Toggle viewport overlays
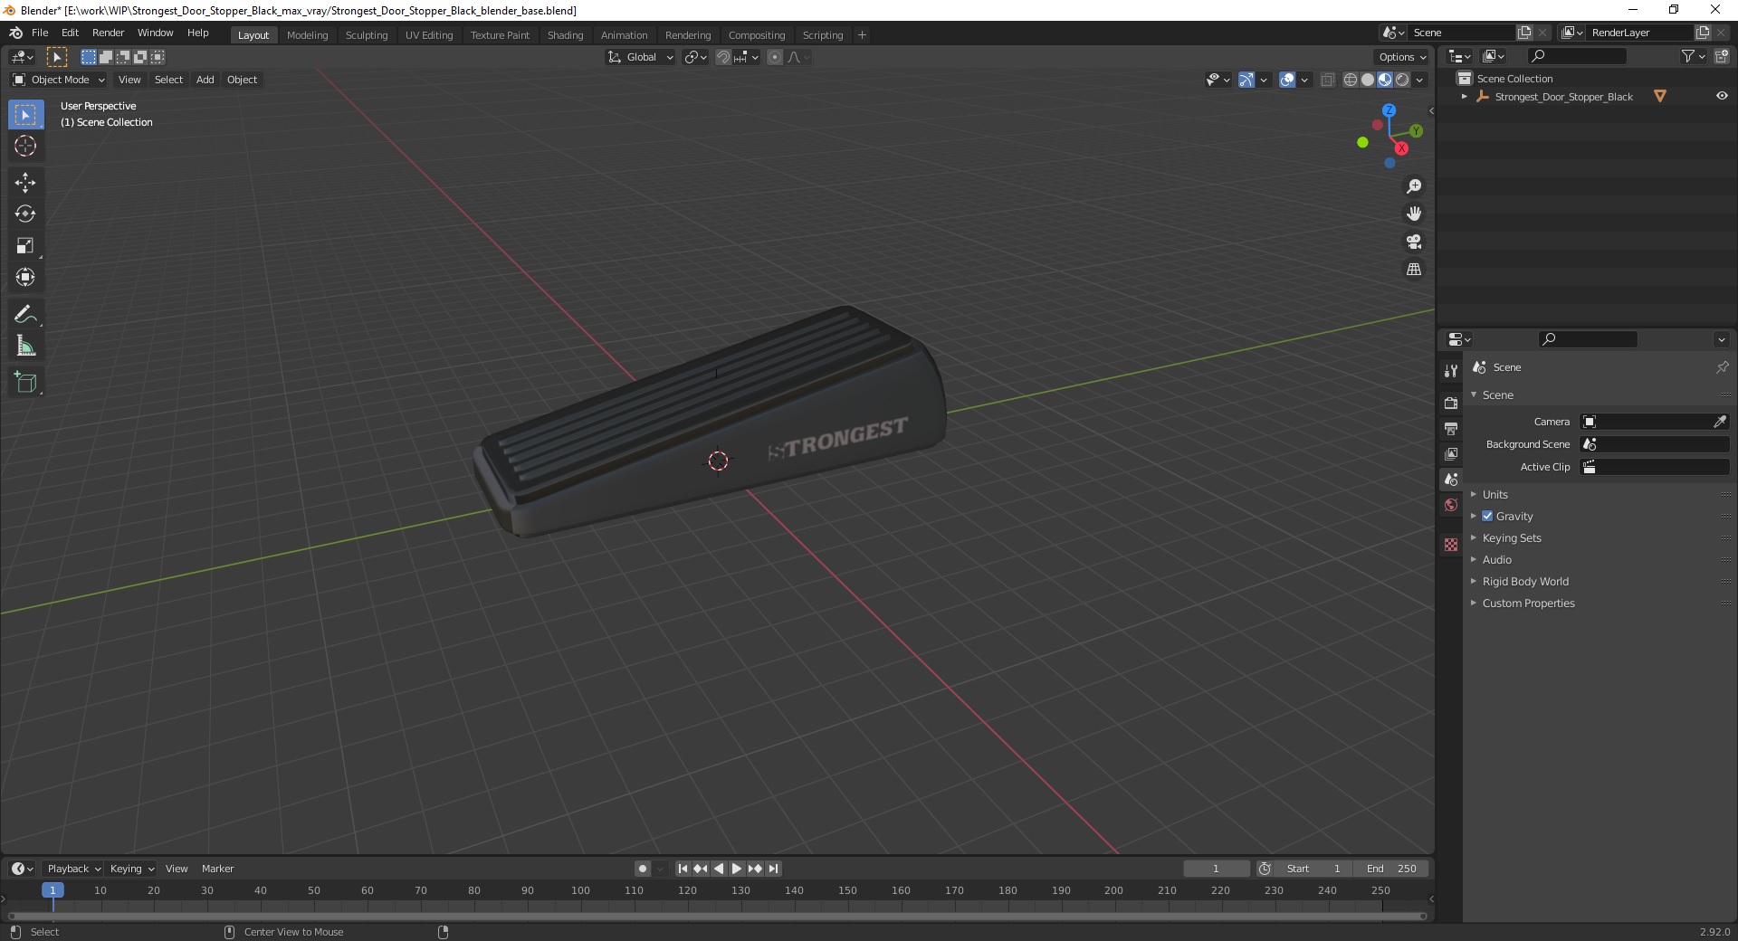This screenshot has width=1738, height=941. click(1287, 80)
